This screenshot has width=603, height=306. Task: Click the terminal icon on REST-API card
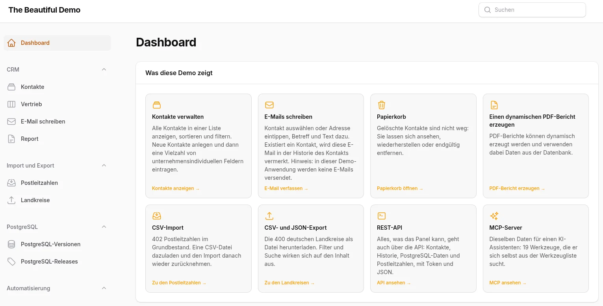coord(382,216)
